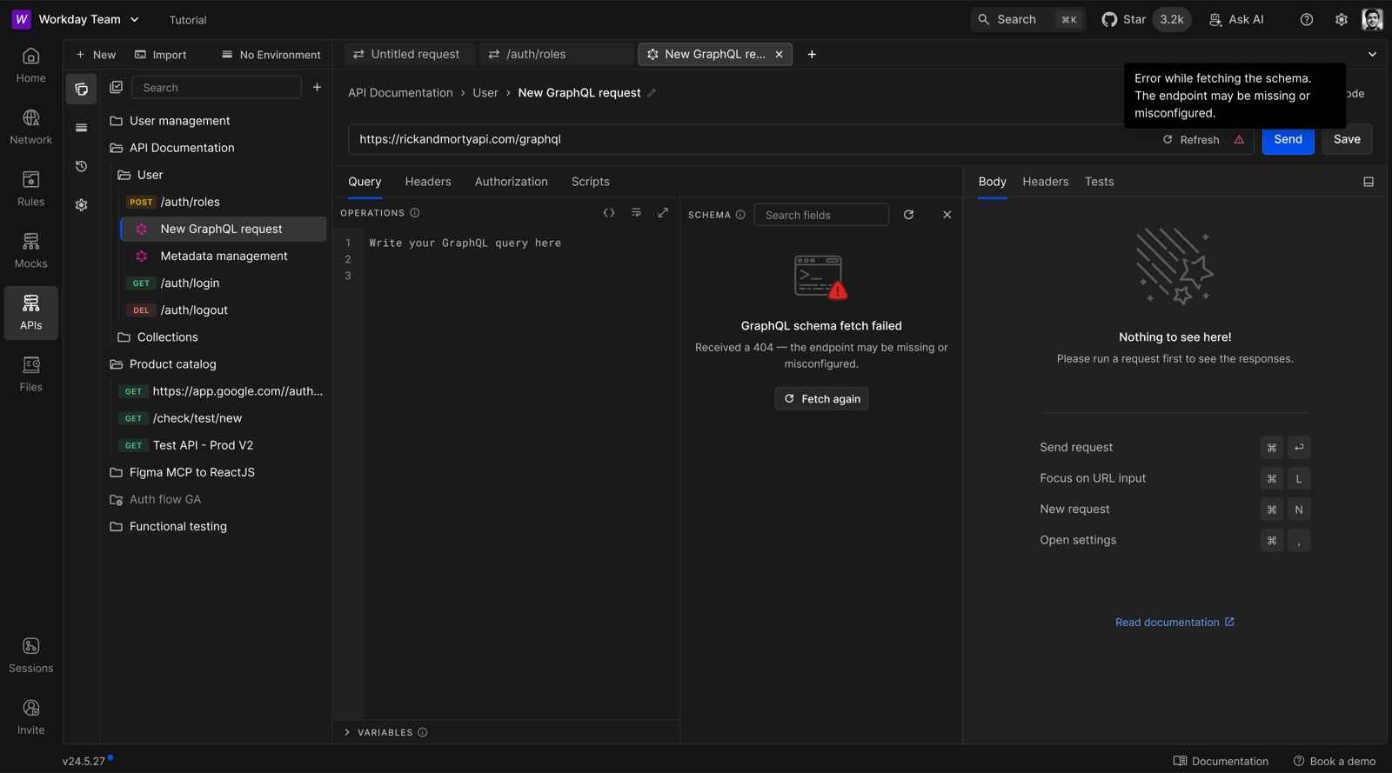Add a new collection with the plus icon

[x=317, y=87]
